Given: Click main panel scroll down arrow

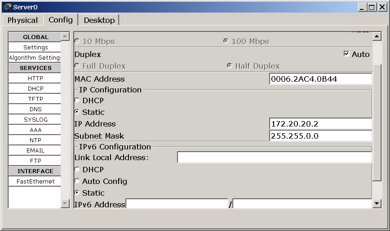Looking at the screenshot, I should click(377, 204).
